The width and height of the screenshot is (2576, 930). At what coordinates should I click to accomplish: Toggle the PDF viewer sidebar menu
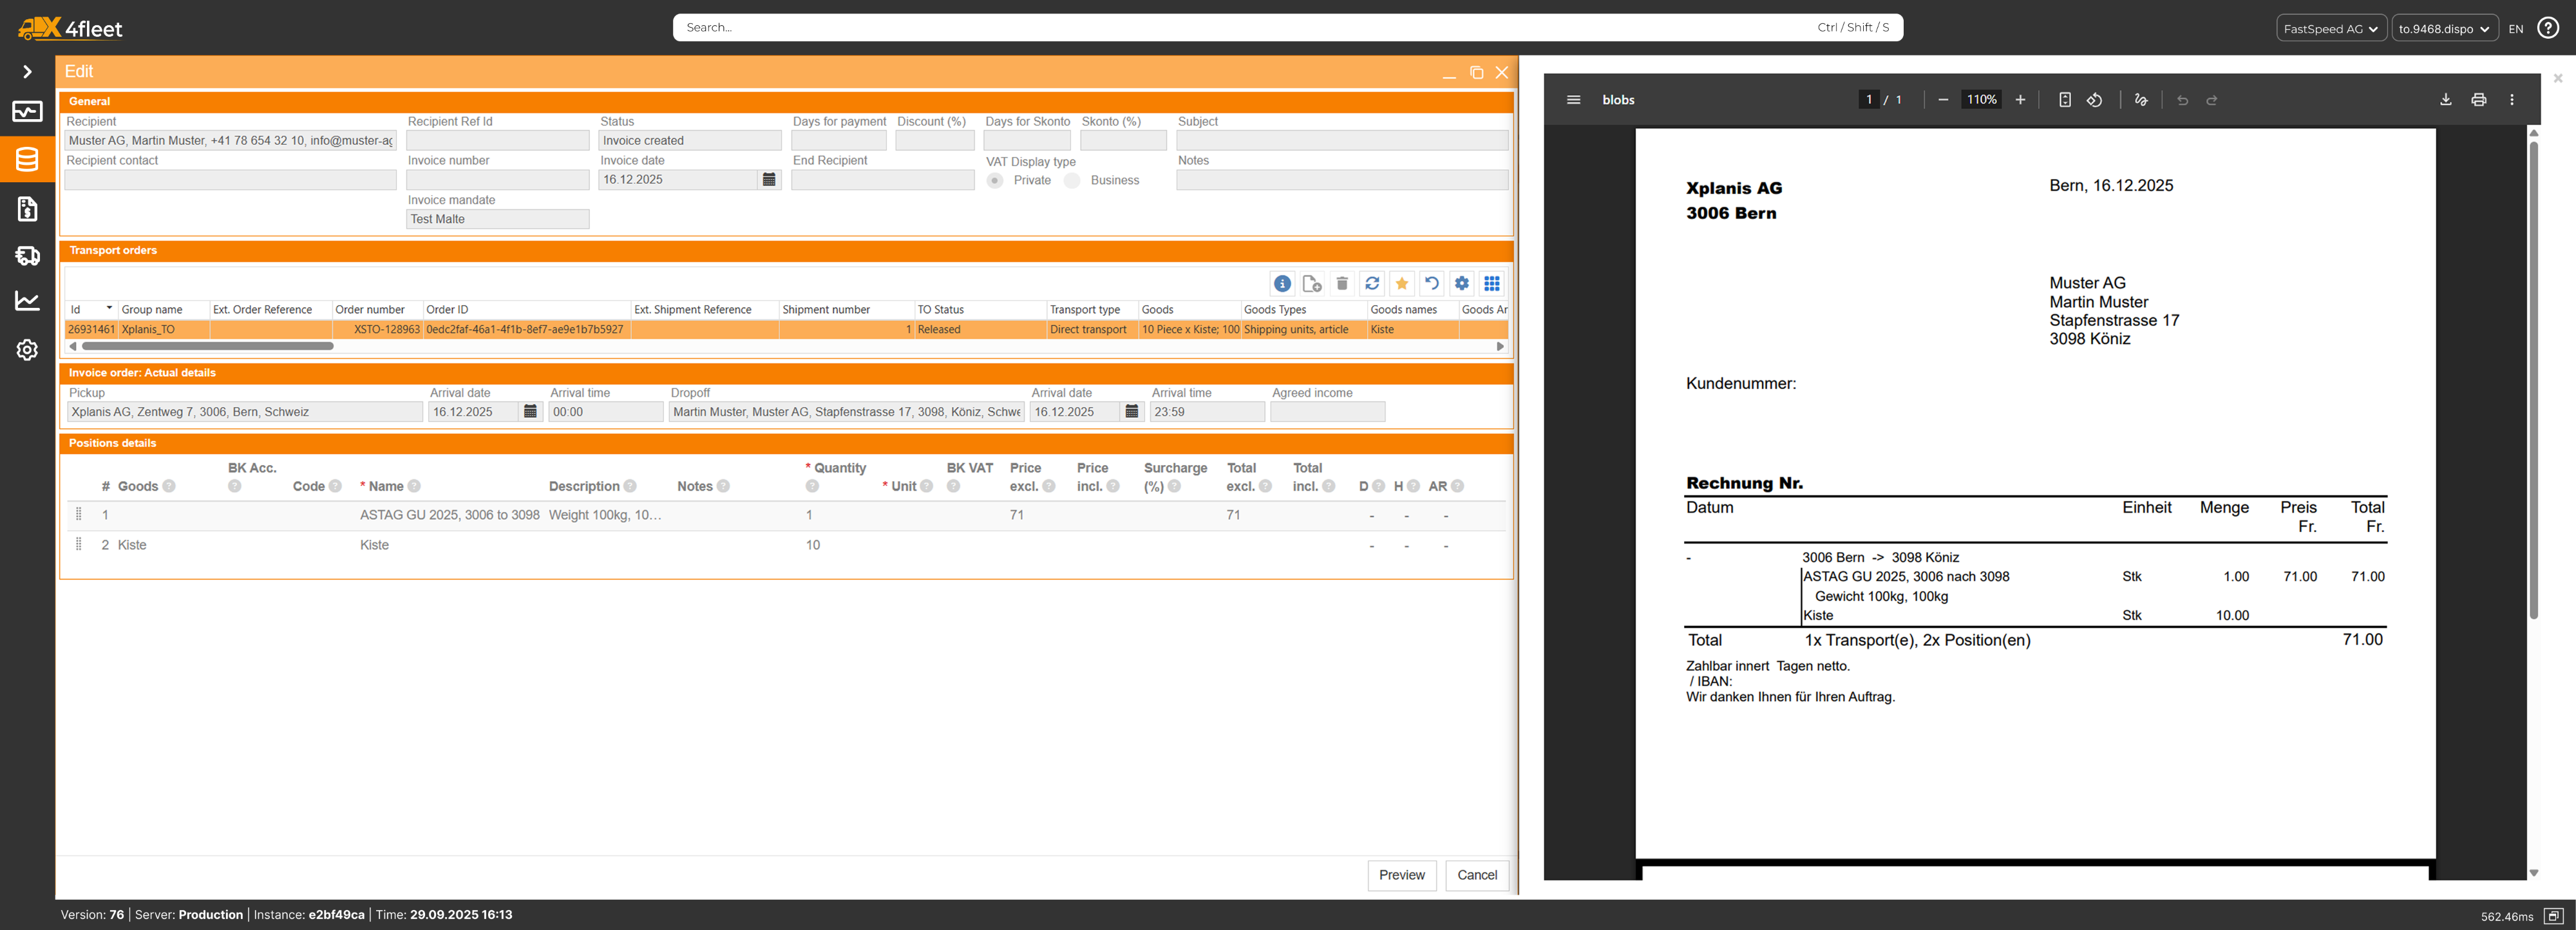click(x=1573, y=100)
